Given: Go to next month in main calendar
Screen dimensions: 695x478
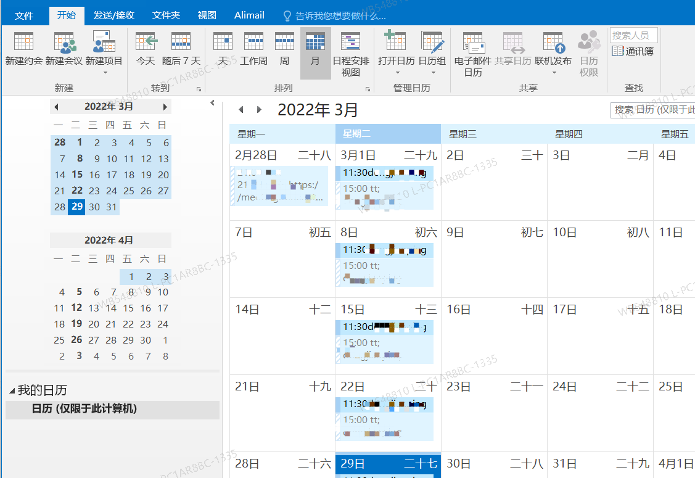Looking at the screenshot, I should click(x=260, y=110).
